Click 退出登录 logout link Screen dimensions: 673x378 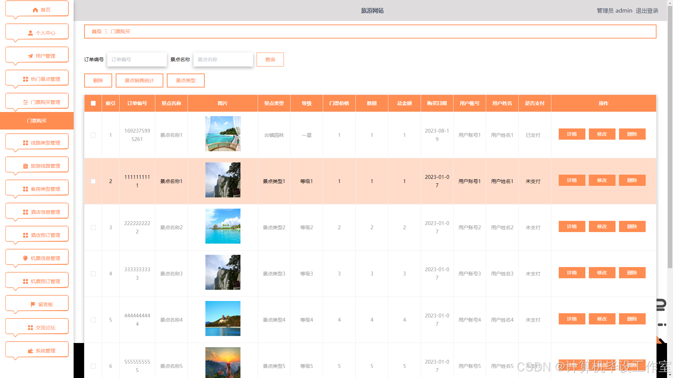click(647, 10)
